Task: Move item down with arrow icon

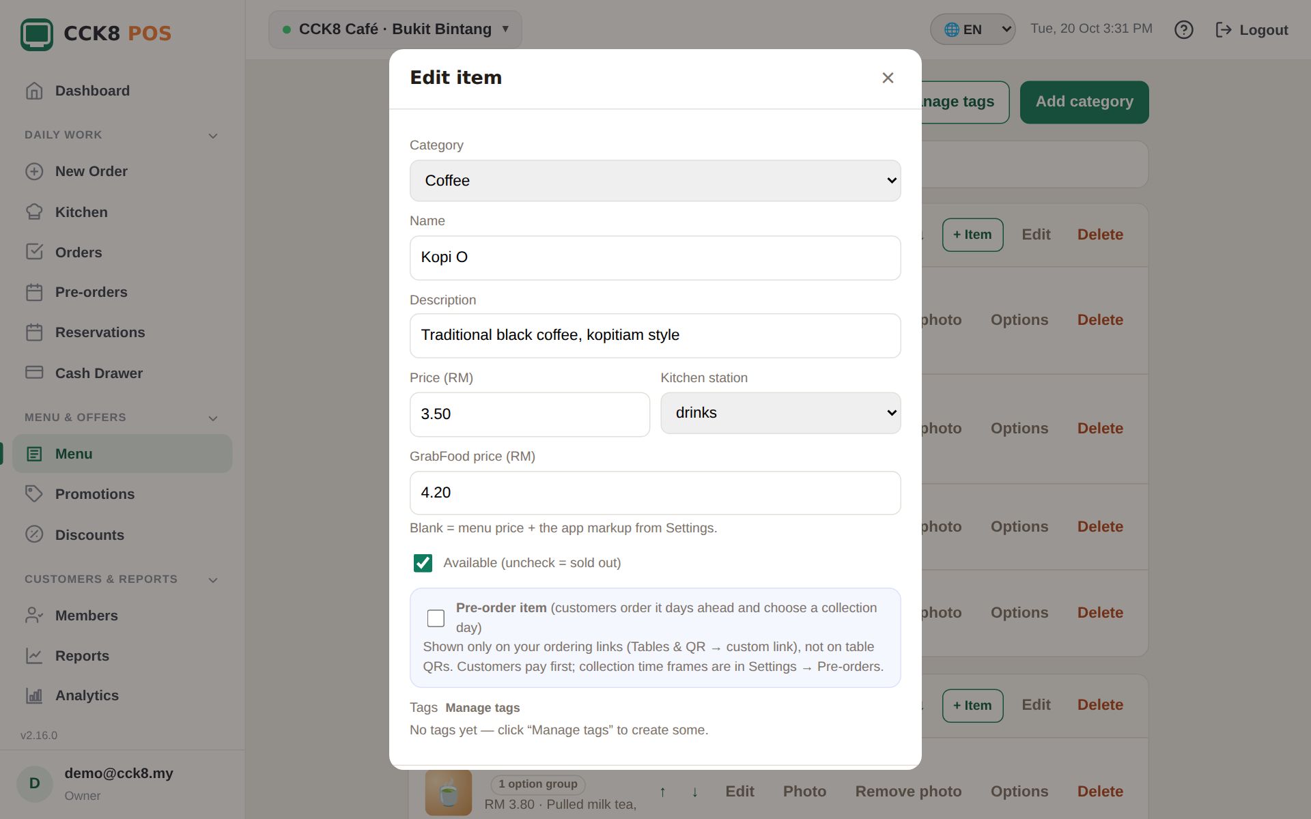Action: [x=694, y=792]
